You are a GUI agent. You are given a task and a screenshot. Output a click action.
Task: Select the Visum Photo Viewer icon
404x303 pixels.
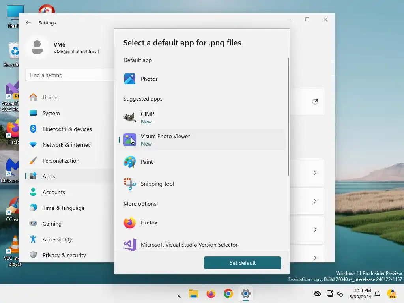point(129,140)
